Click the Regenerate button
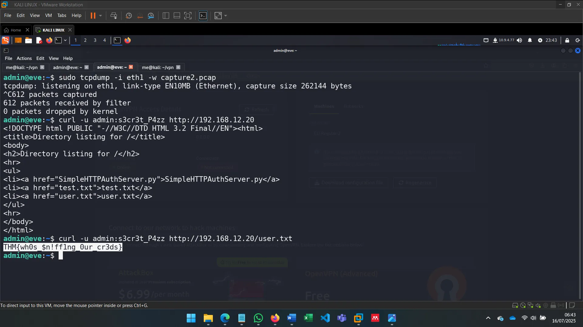The image size is (583, 327). pos(414,183)
